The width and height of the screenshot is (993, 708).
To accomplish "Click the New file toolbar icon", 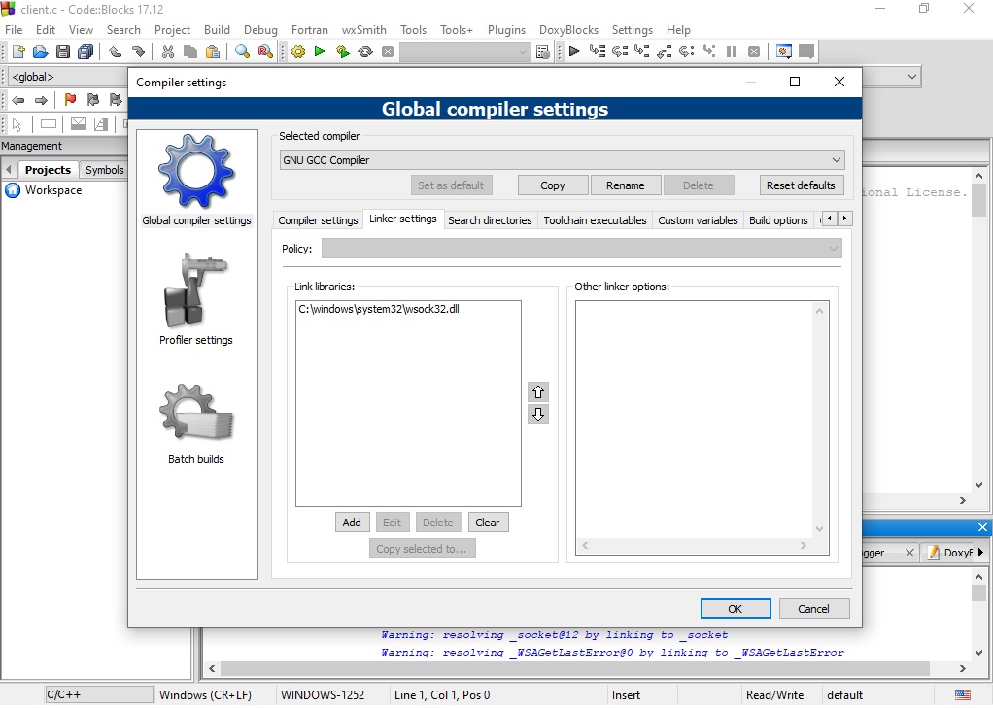I will point(18,51).
